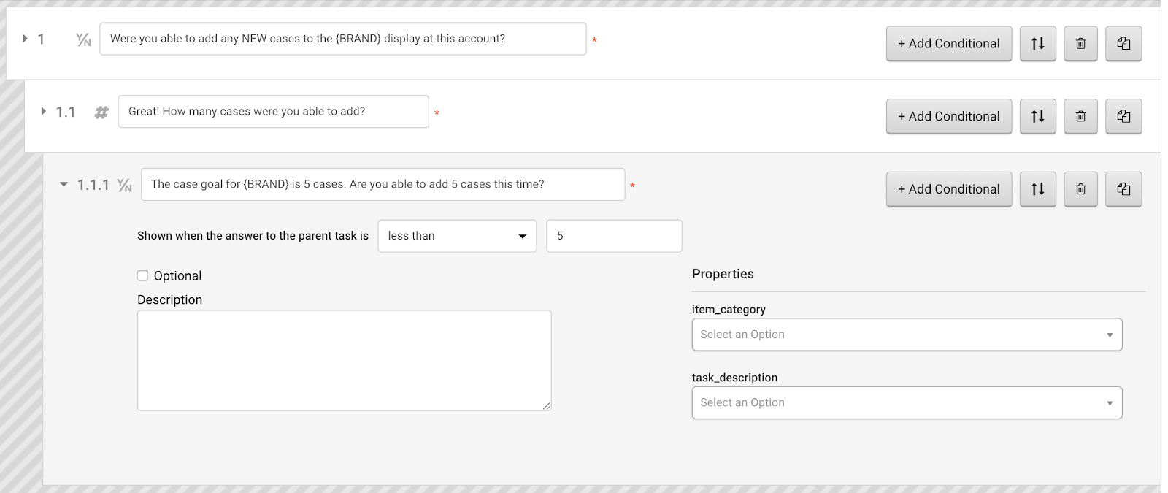
Task: Click the task number label 1.1.1
Action: pyautogui.click(x=93, y=185)
